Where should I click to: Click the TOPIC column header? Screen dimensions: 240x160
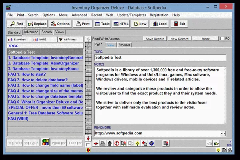(x=45, y=46)
